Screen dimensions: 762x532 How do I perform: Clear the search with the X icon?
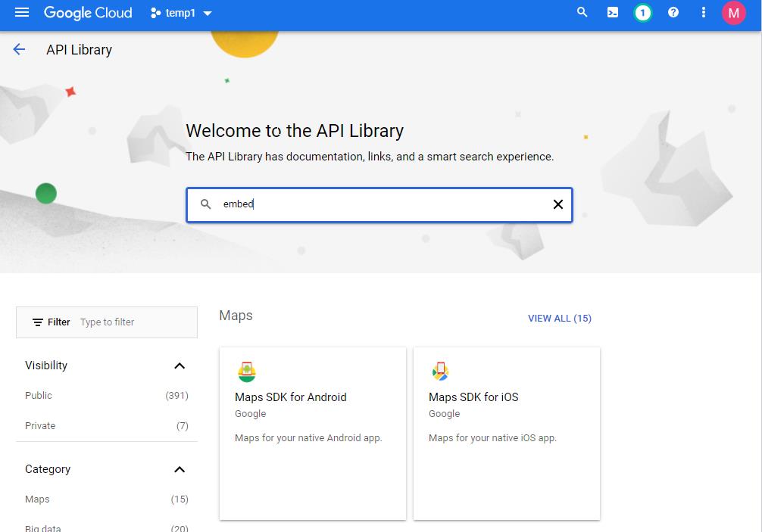pos(558,204)
